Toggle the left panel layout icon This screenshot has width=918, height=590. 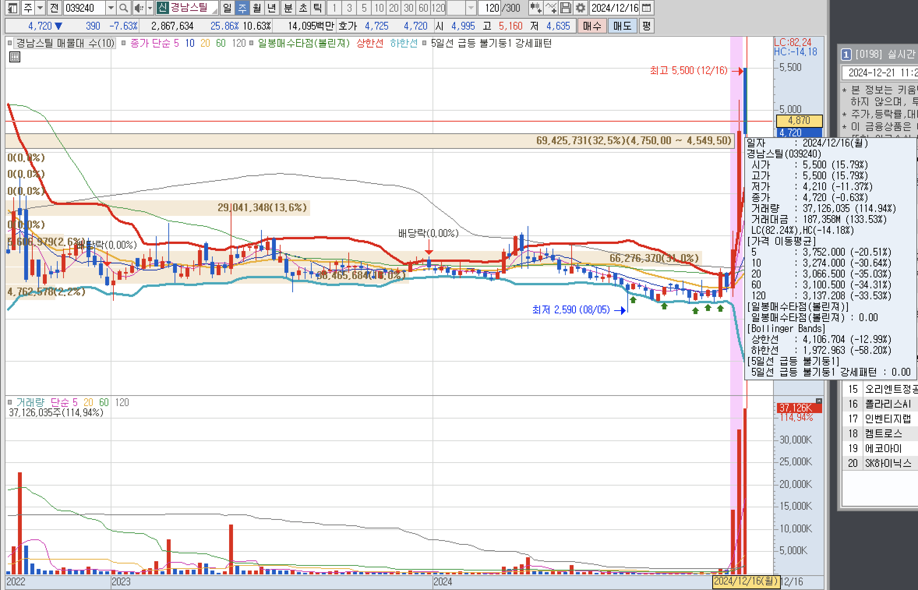12,8
